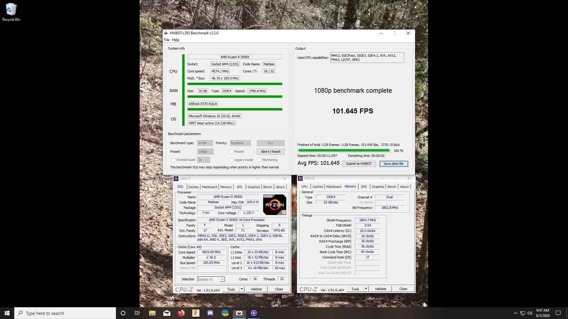The height and width of the screenshot is (319, 568).
Task: Open the Benchmark type 64-bit dropdown
Action: click(x=205, y=143)
